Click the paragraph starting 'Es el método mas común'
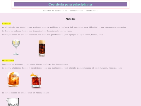The height and width of the screenshot is (106, 141). tap(64, 27)
